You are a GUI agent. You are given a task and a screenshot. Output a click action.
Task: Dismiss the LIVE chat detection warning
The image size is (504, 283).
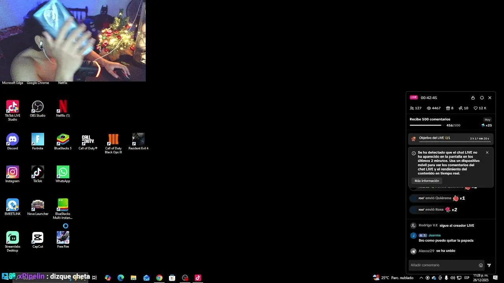pyautogui.click(x=487, y=153)
